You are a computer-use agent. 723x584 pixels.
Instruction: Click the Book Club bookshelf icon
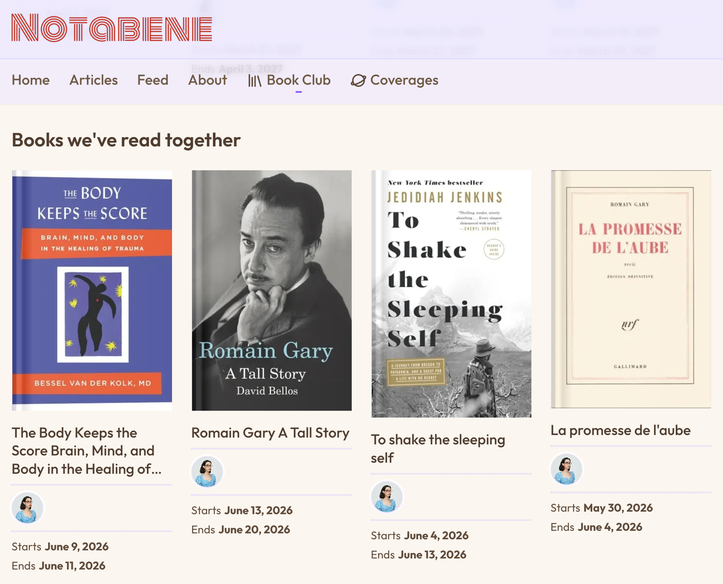click(254, 80)
